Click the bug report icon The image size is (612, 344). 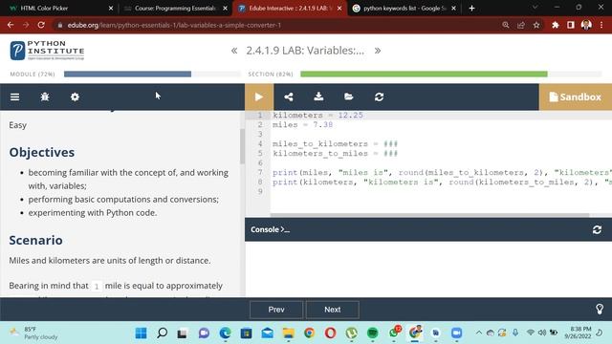[x=45, y=97]
